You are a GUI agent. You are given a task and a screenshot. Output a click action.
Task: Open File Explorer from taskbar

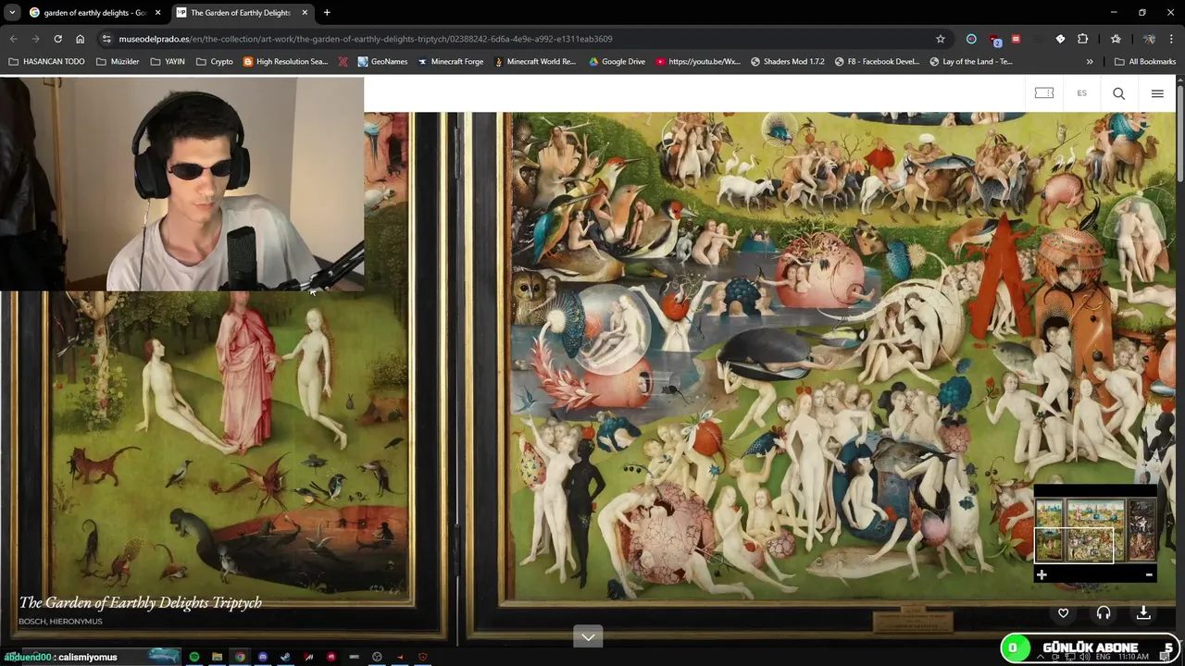[217, 658]
